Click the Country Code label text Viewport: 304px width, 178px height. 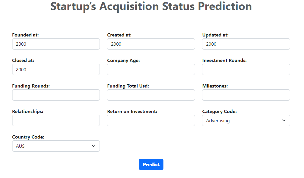28,137
